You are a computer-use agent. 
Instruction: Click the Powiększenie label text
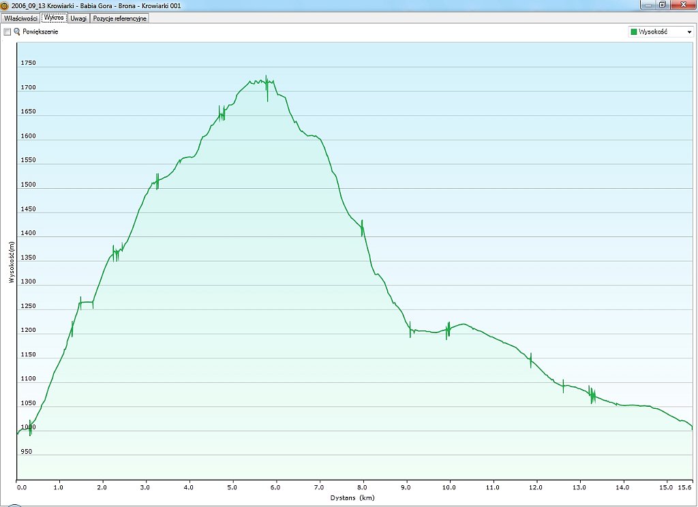(x=40, y=32)
